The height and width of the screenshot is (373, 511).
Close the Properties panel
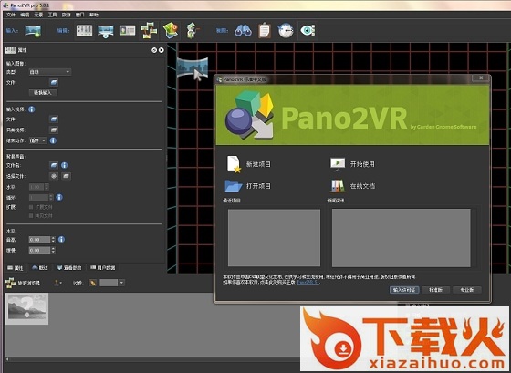161,50
